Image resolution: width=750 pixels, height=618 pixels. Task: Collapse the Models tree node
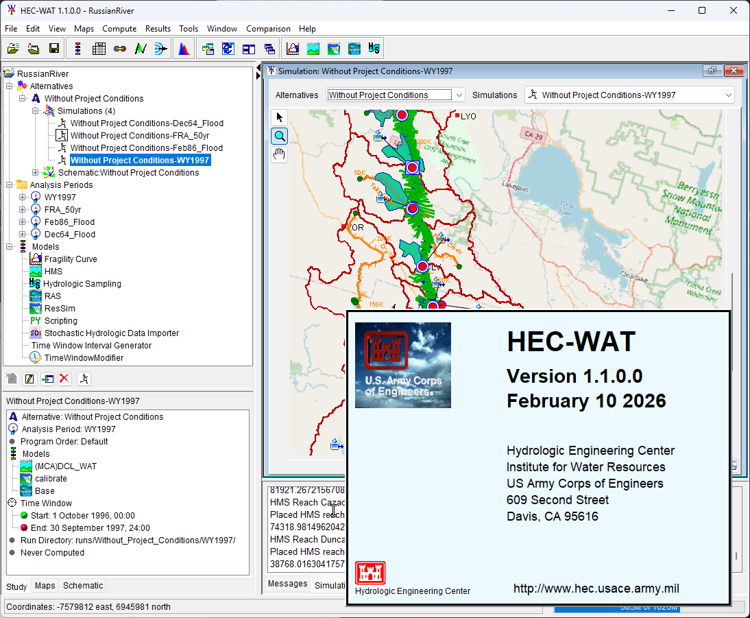pyautogui.click(x=10, y=246)
